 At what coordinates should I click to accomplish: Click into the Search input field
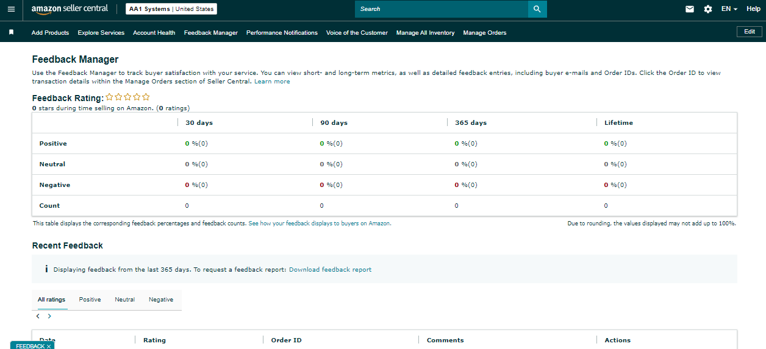click(x=442, y=9)
